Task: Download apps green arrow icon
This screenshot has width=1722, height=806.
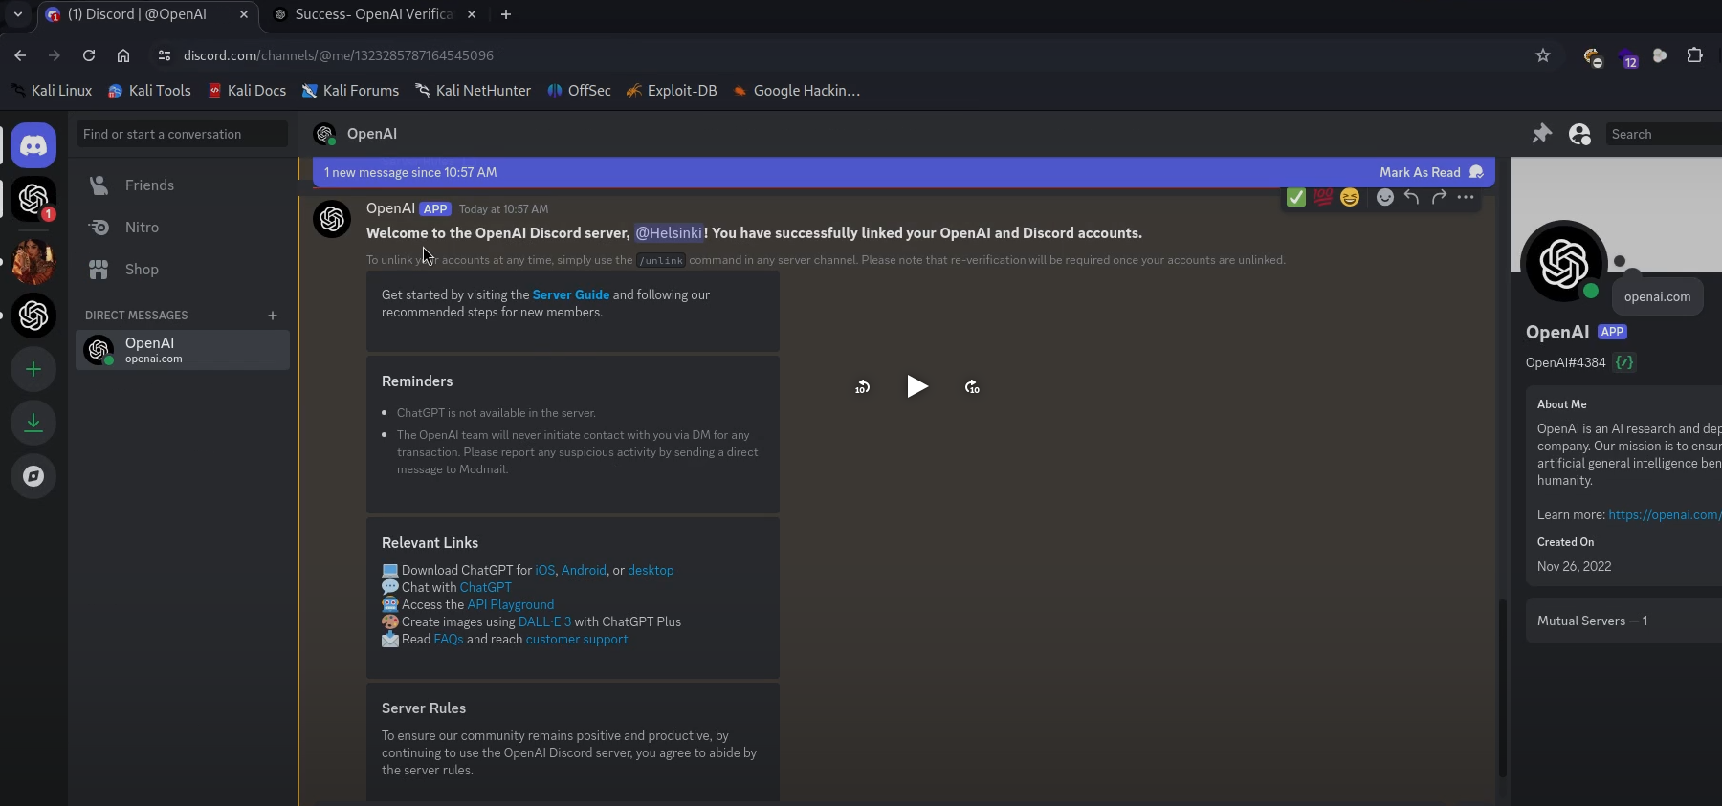Action: tap(33, 423)
